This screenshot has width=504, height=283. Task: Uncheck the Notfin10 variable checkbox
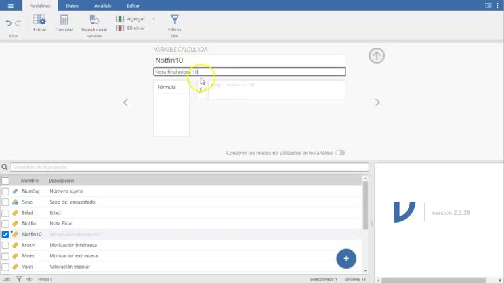[x=5, y=235]
